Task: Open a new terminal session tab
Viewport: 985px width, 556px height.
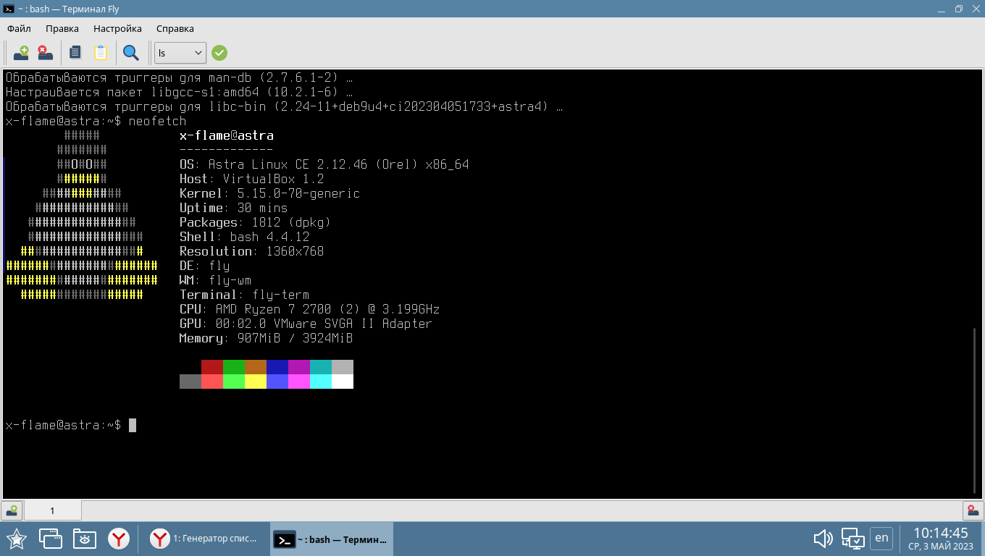Action: tap(21, 53)
